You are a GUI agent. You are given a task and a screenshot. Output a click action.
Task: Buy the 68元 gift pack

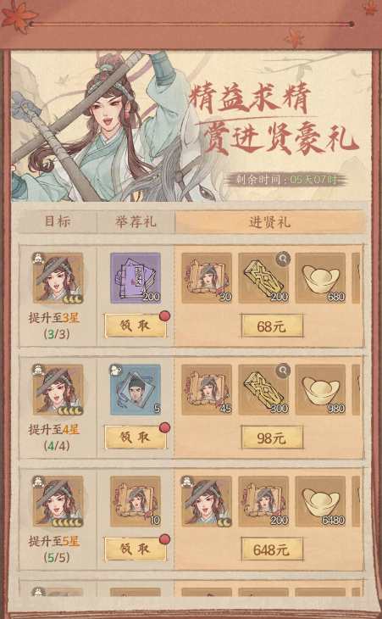pos(272,326)
